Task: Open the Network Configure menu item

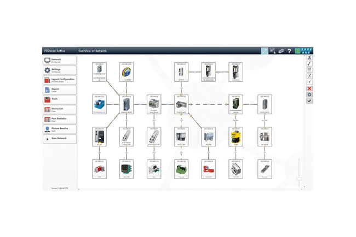Action: point(60,61)
